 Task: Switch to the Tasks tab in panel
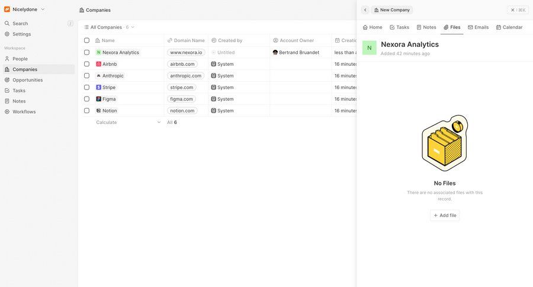pos(399,27)
